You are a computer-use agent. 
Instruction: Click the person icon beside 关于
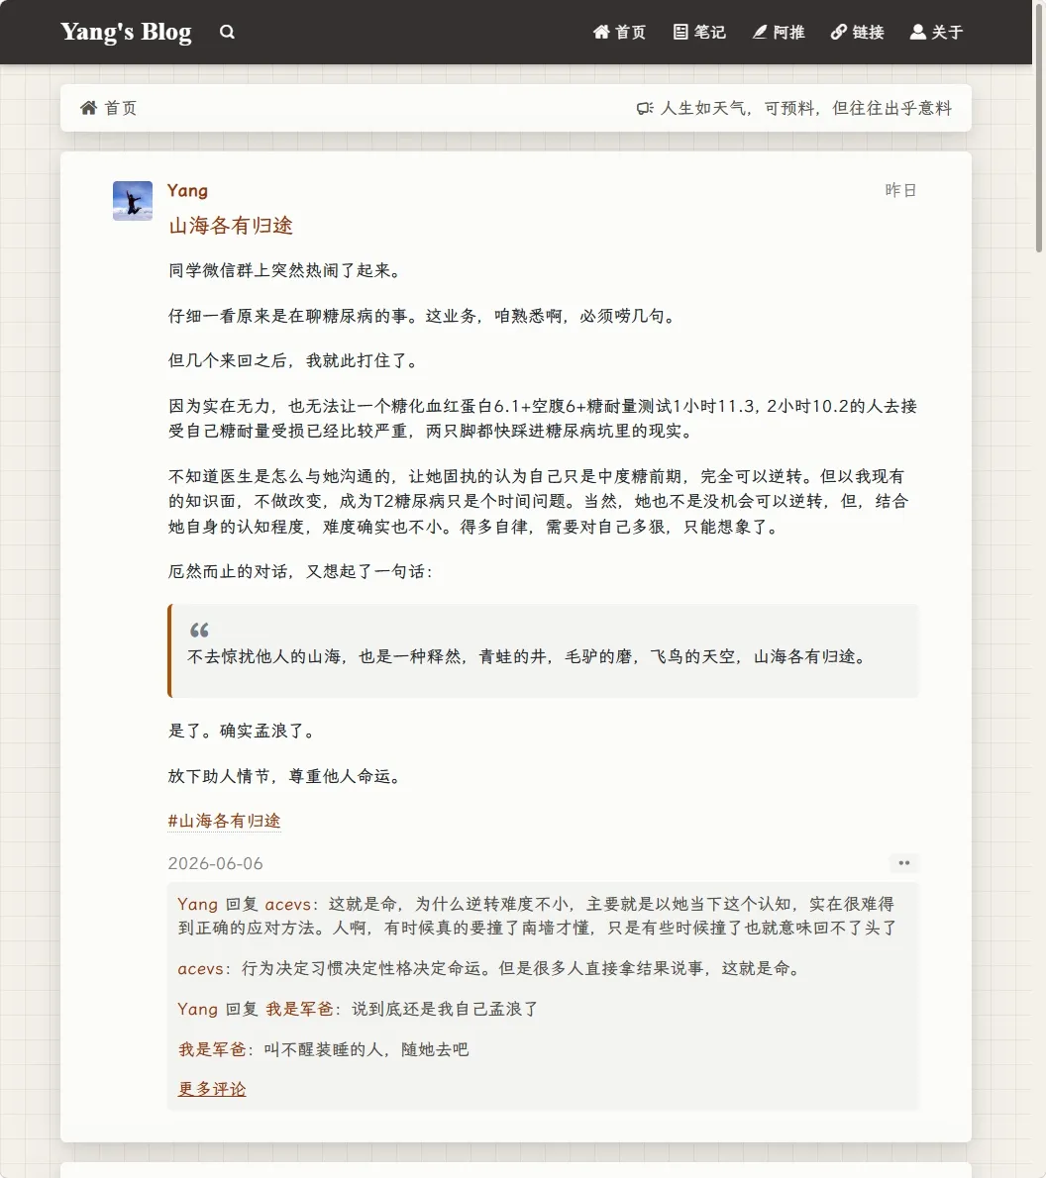(917, 32)
